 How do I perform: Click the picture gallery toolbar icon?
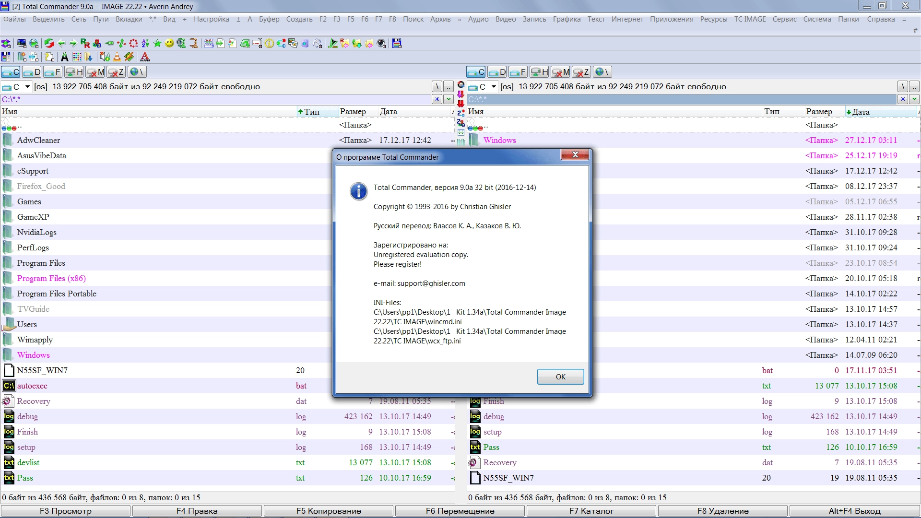(x=293, y=43)
